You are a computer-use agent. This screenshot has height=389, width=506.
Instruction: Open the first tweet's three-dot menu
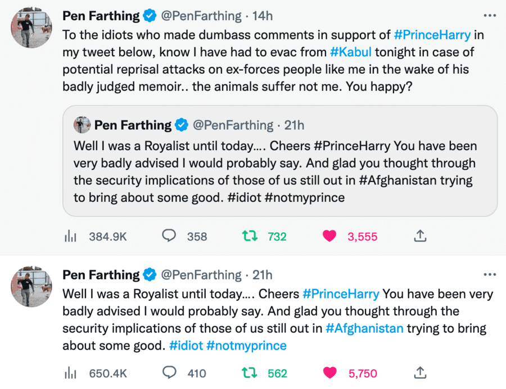[x=490, y=15]
